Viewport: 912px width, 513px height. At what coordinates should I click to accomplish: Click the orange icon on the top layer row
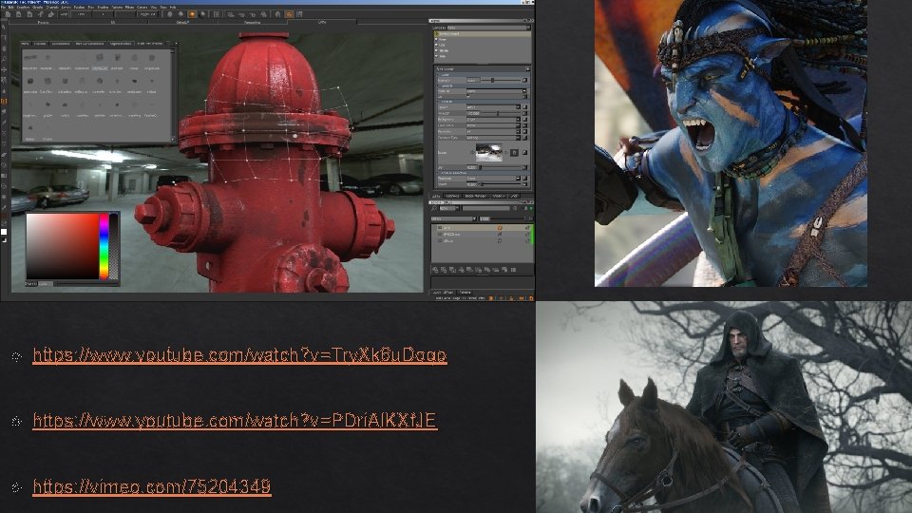(500, 227)
